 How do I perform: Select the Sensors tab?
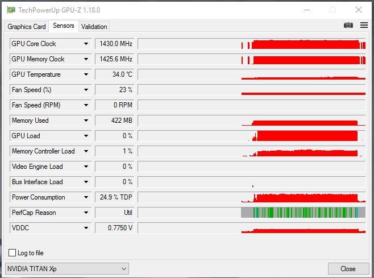pyautogui.click(x=64, y=26)
